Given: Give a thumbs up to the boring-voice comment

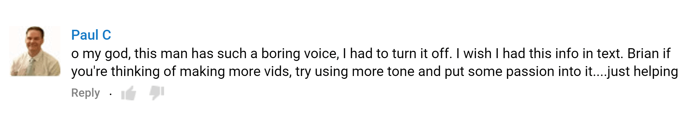Looking at the screenshot, I should [x=128, y=93].
